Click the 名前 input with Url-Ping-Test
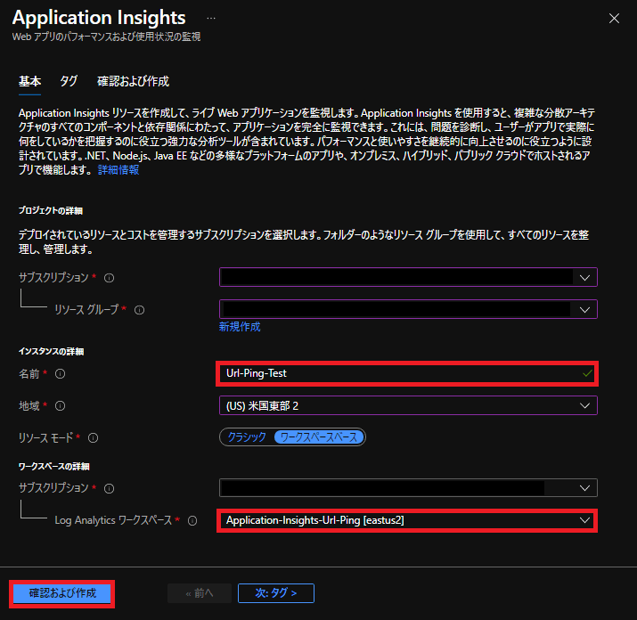Screen dimensions: 637x620 point(407,373)
